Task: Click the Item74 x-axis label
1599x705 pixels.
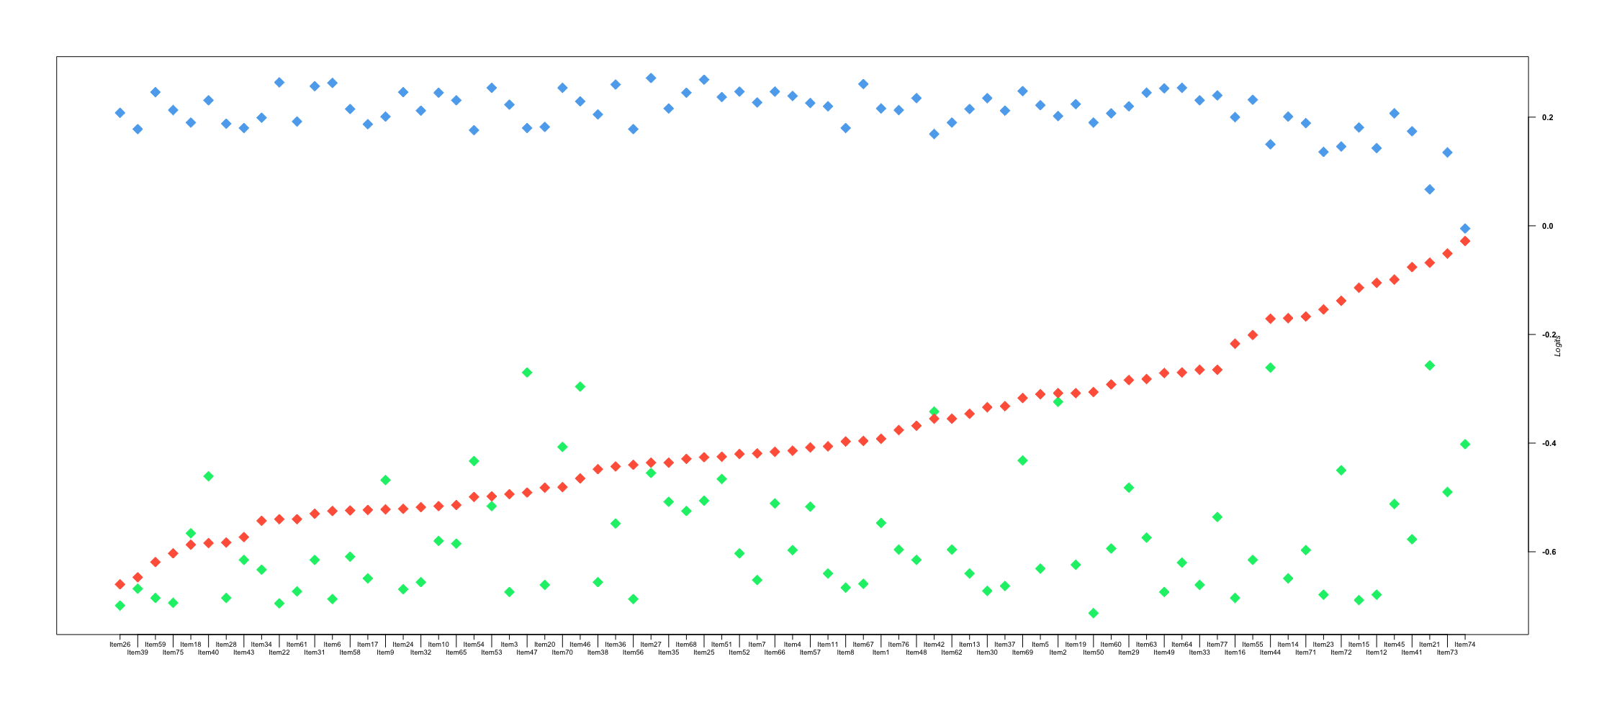Action: click(1464, 645)
